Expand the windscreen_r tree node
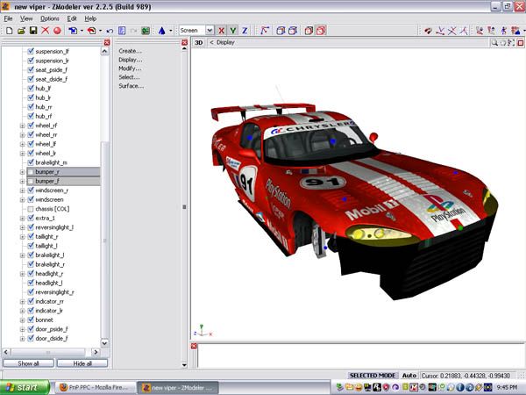Screen dimensions: 526x395 pyautogui.click(x=22, y=190)
